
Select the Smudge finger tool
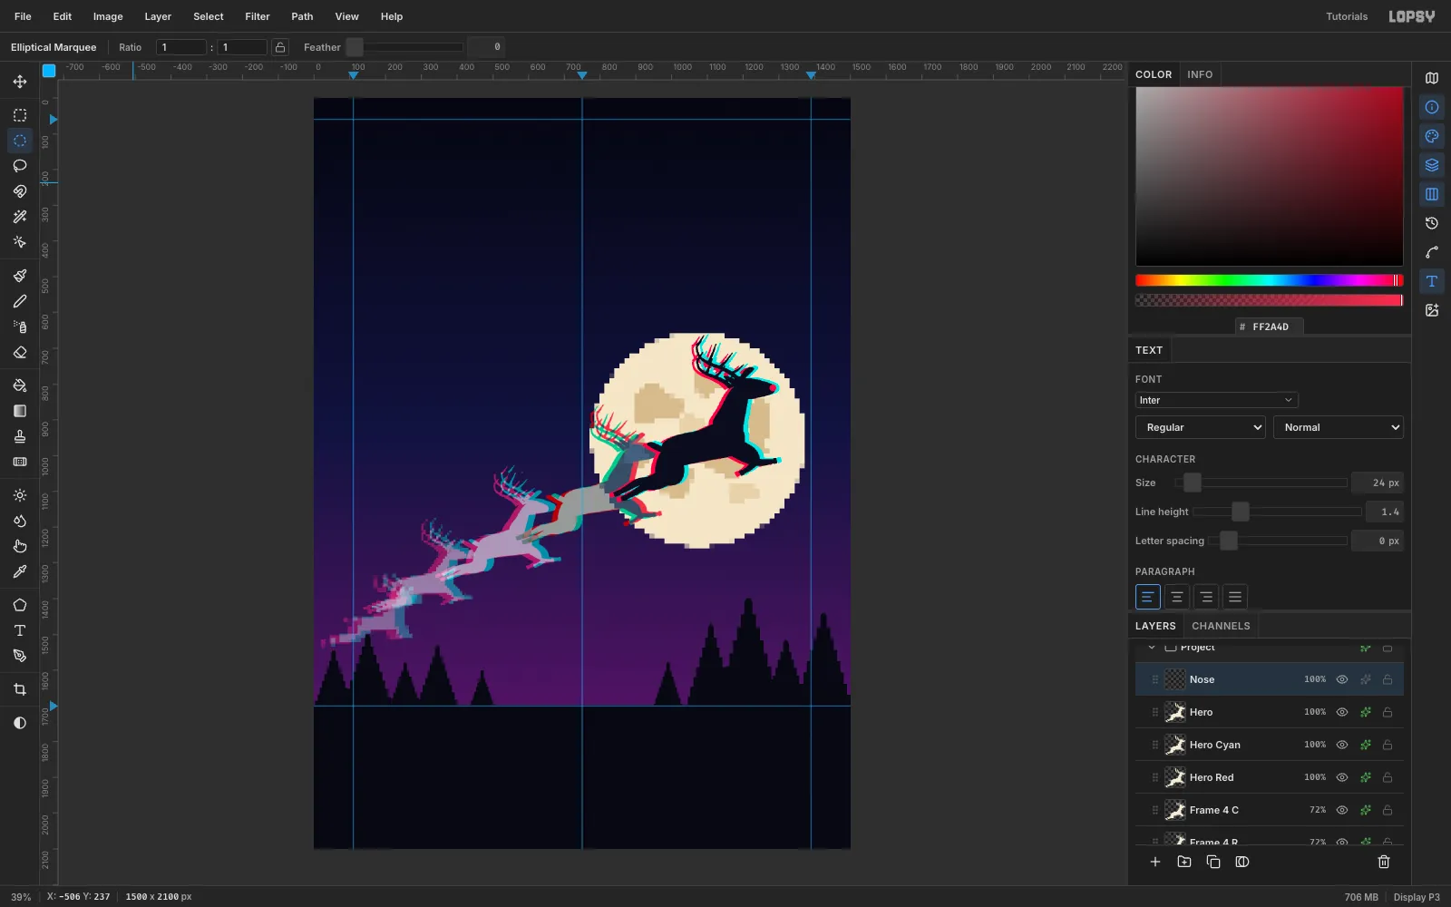click(x=20, y=546)
